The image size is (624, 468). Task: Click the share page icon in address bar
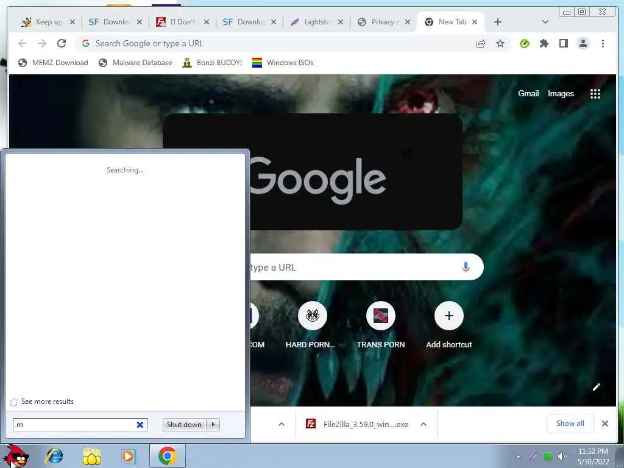481,43
